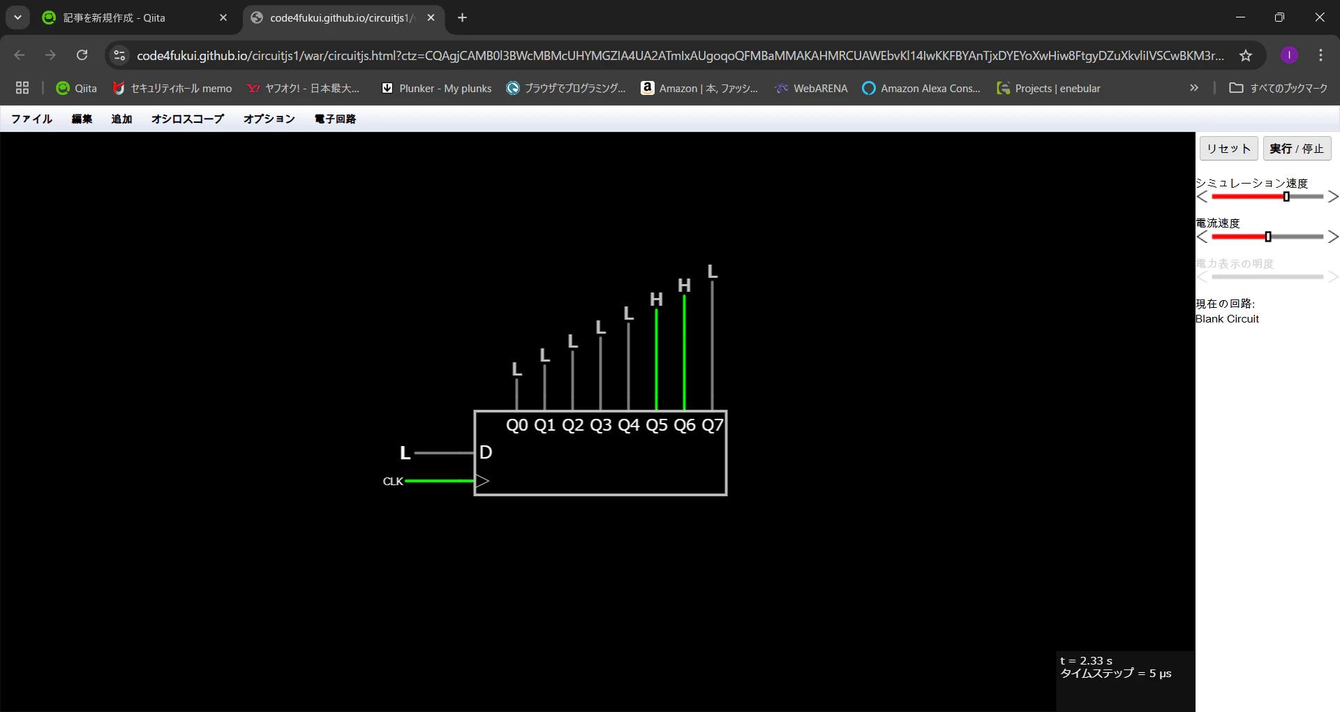Toggle the D logic input L

click(405, 453)
